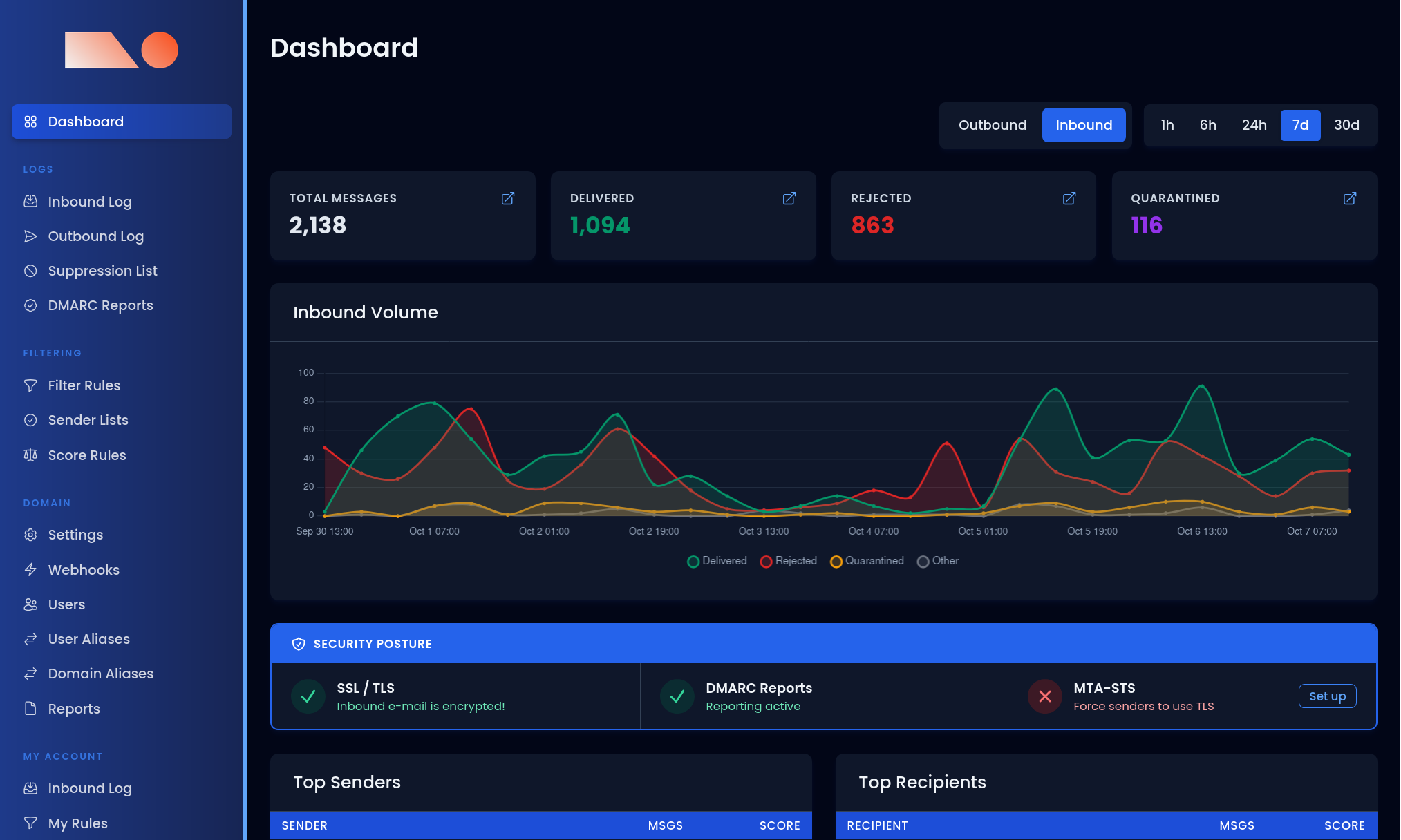Open Total Messages external link icon
The width and height of the screenshot is (1401, 840).
(508, 199)
